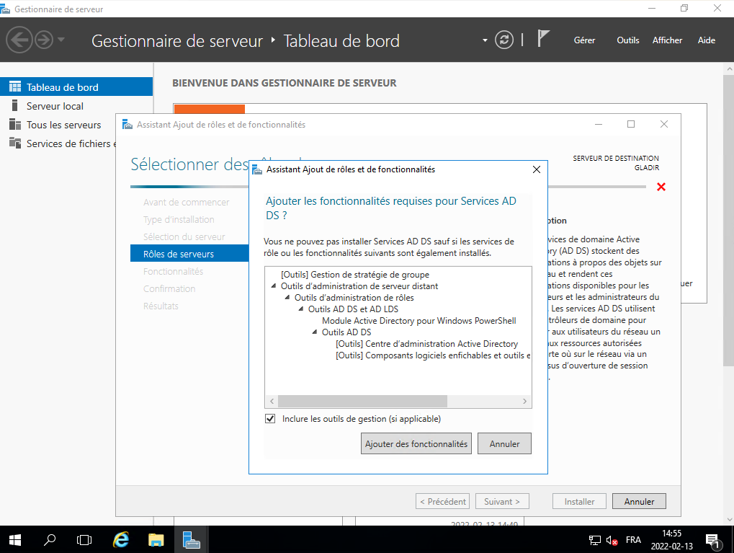Image resolution: width=734 pixels, height=553 pixels.
Task: Click the back navigation arrow in Server Manager
Action: tap(19, 40)
